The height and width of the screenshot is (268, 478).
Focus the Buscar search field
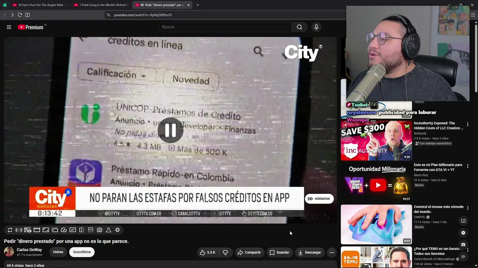pos(225,27)
